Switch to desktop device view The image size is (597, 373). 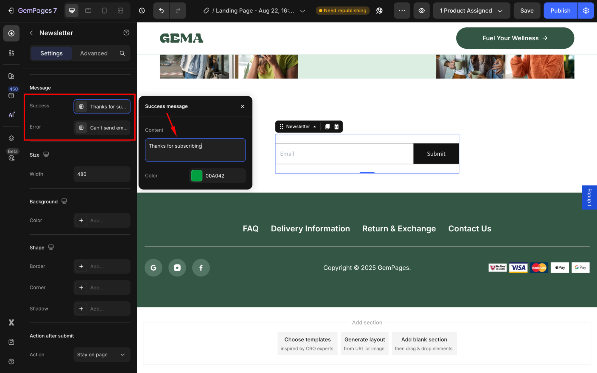pos(72,11)
